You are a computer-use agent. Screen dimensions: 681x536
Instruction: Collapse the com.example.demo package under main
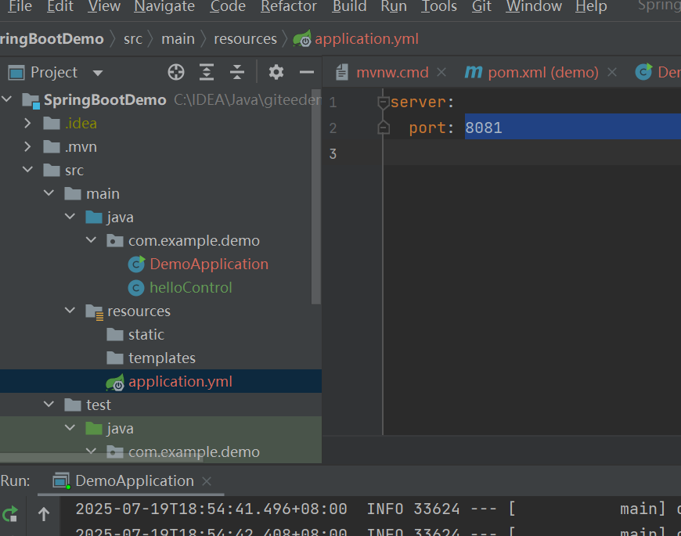tap(91, 240)
